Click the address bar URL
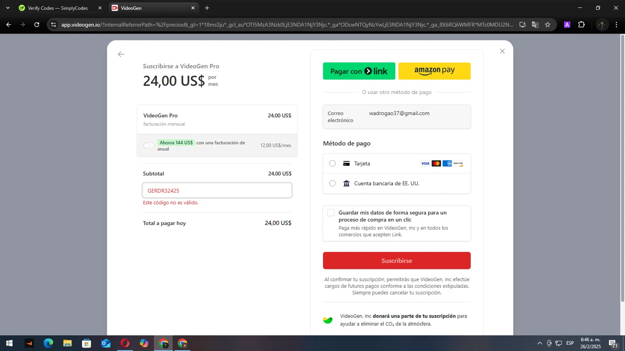The image size is (625, 351). 287,25
